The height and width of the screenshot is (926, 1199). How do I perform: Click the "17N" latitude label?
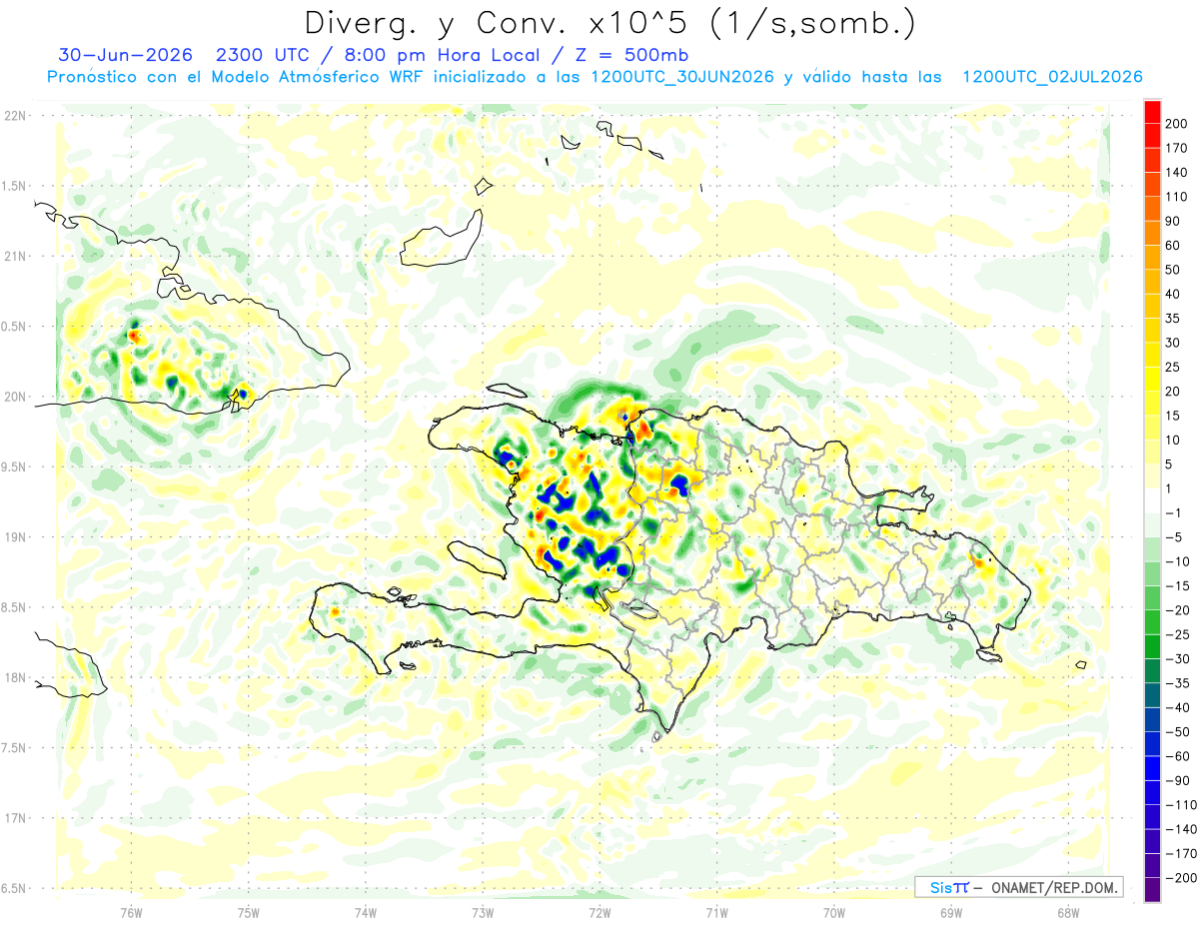15,818
